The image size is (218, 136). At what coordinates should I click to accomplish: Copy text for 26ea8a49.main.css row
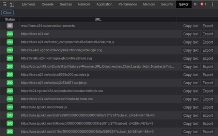pos(191,99)
